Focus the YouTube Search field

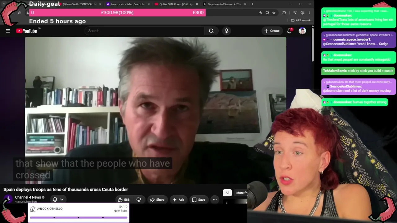coord(145,31)
